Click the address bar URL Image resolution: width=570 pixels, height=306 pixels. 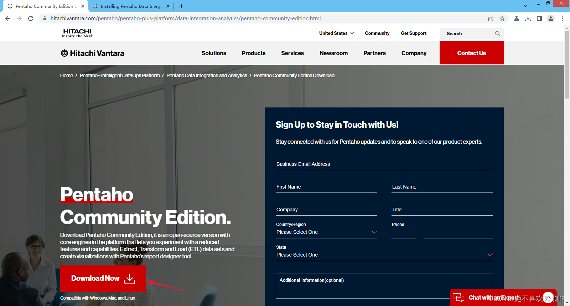[186, 19]
